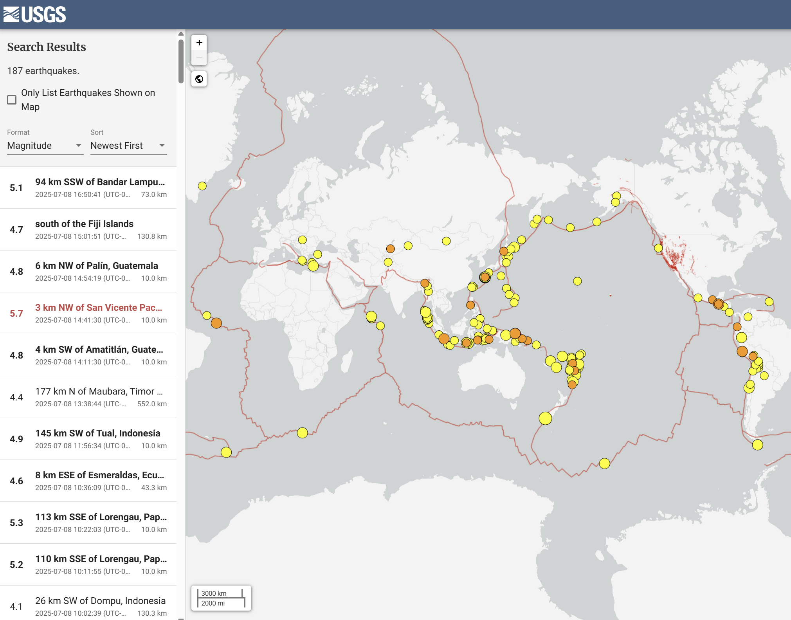Click large earthquake marker south of New Zealand

[x=545, y=418]
